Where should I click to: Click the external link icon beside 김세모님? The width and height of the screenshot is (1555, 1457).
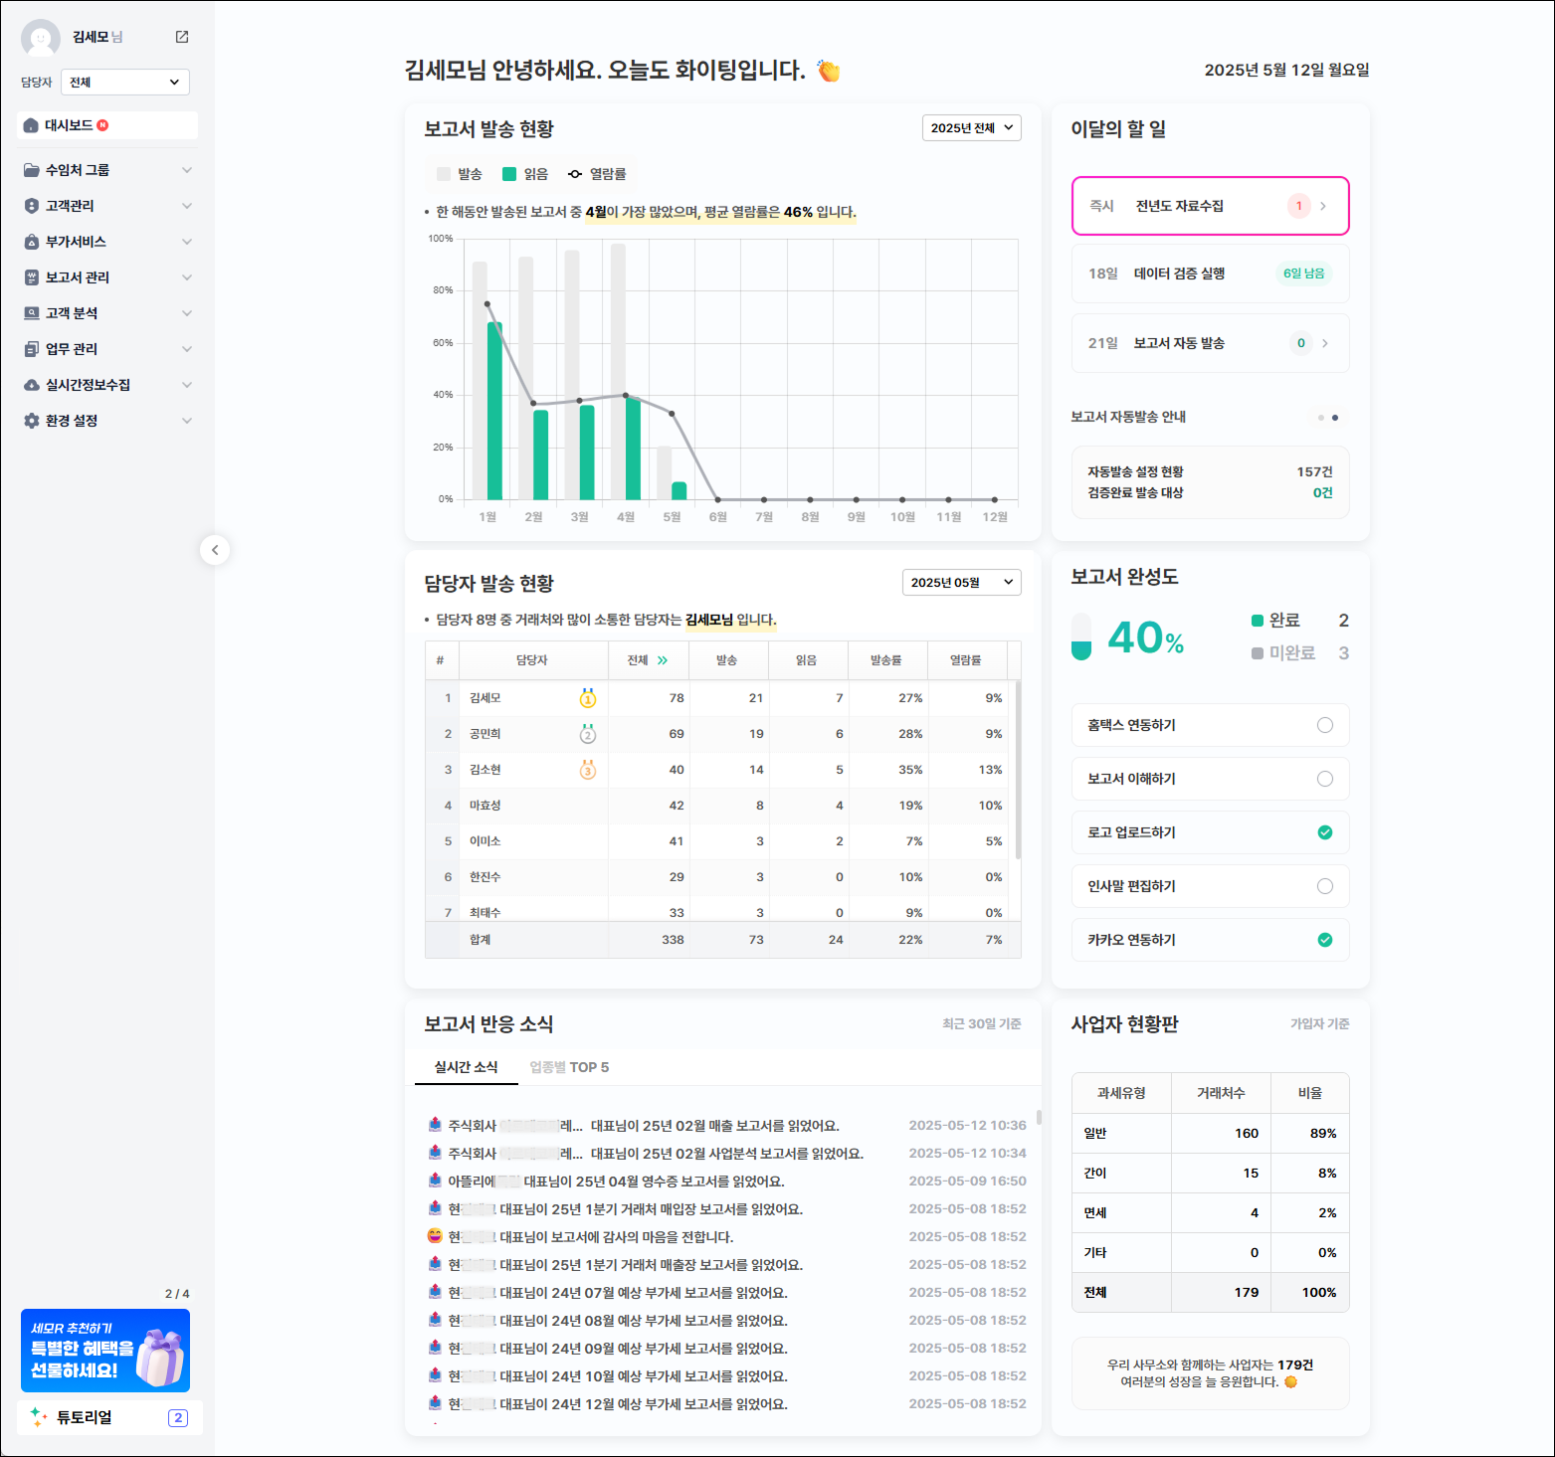pyautogui.click(x=182, y=37)
